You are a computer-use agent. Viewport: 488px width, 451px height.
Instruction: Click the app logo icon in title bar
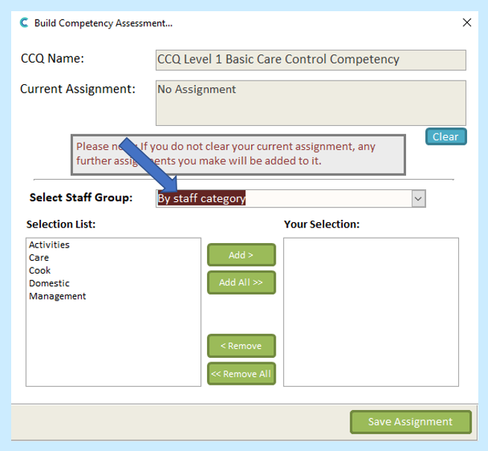[23, 22]
